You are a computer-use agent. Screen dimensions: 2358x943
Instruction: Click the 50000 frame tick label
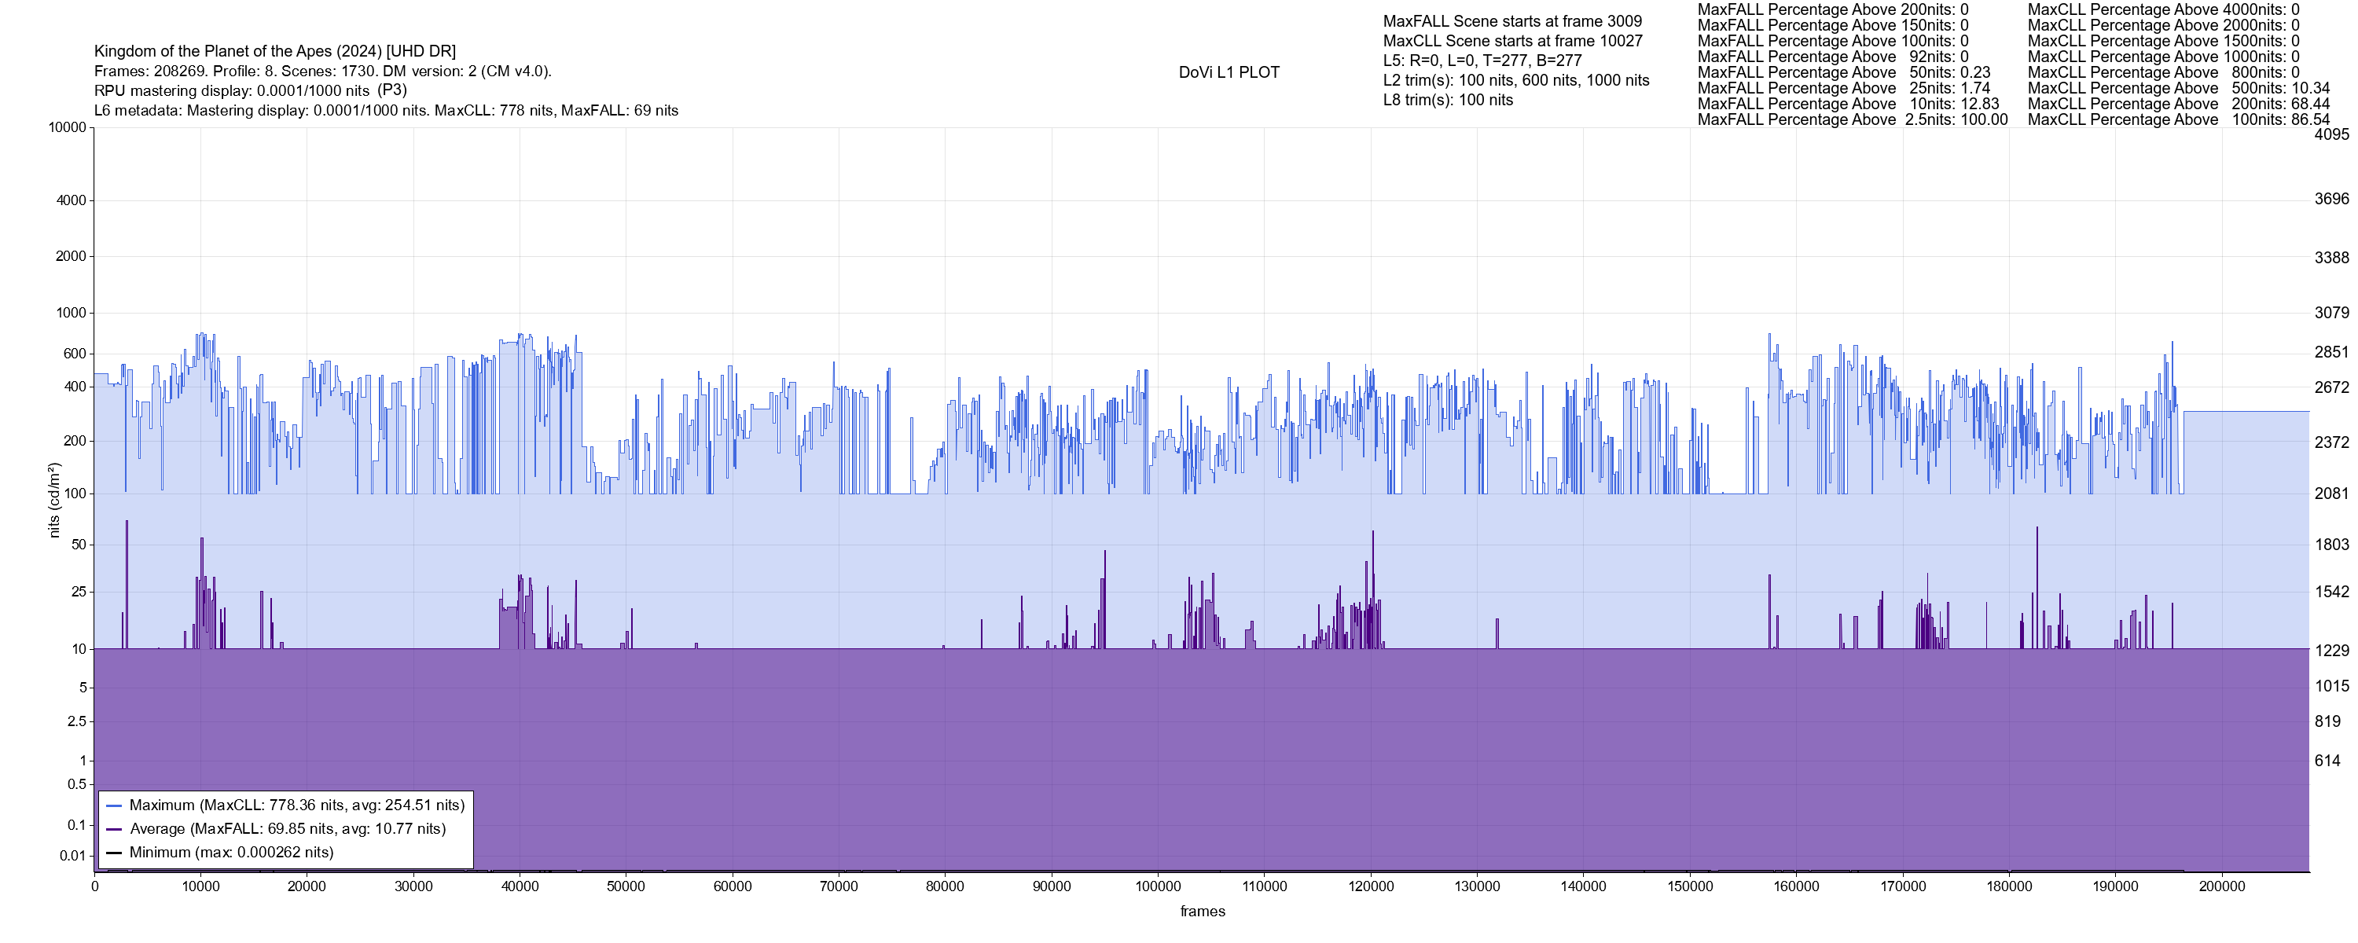(625, 886)
